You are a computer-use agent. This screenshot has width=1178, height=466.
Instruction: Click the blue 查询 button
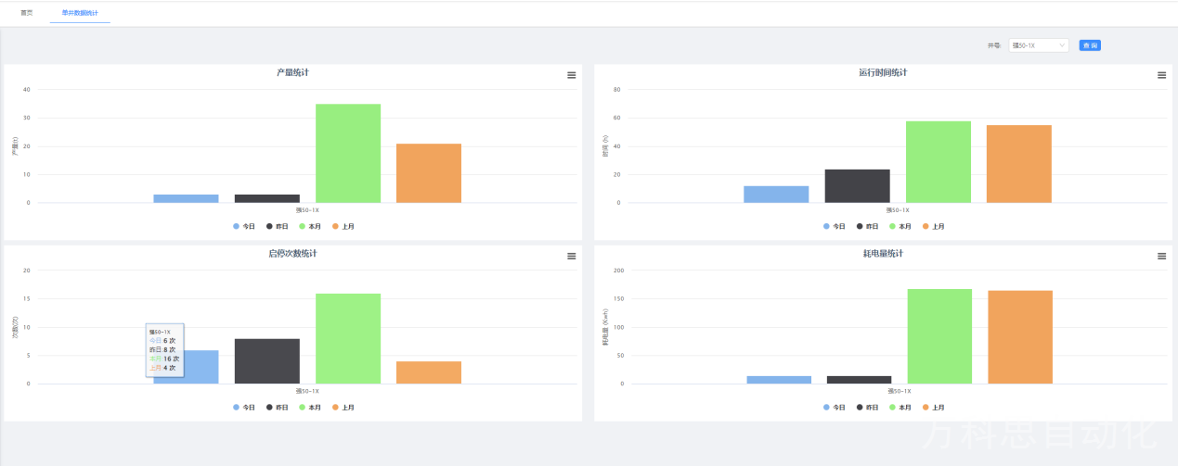click(1090, 45)
